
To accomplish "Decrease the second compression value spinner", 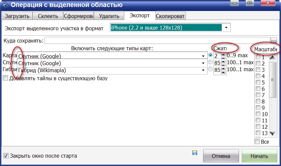I will [223, 65].
